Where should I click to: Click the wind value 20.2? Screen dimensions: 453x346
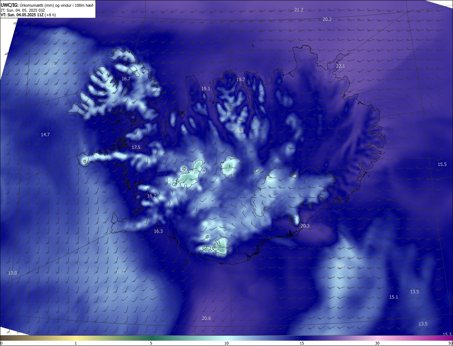coord(327,19)
